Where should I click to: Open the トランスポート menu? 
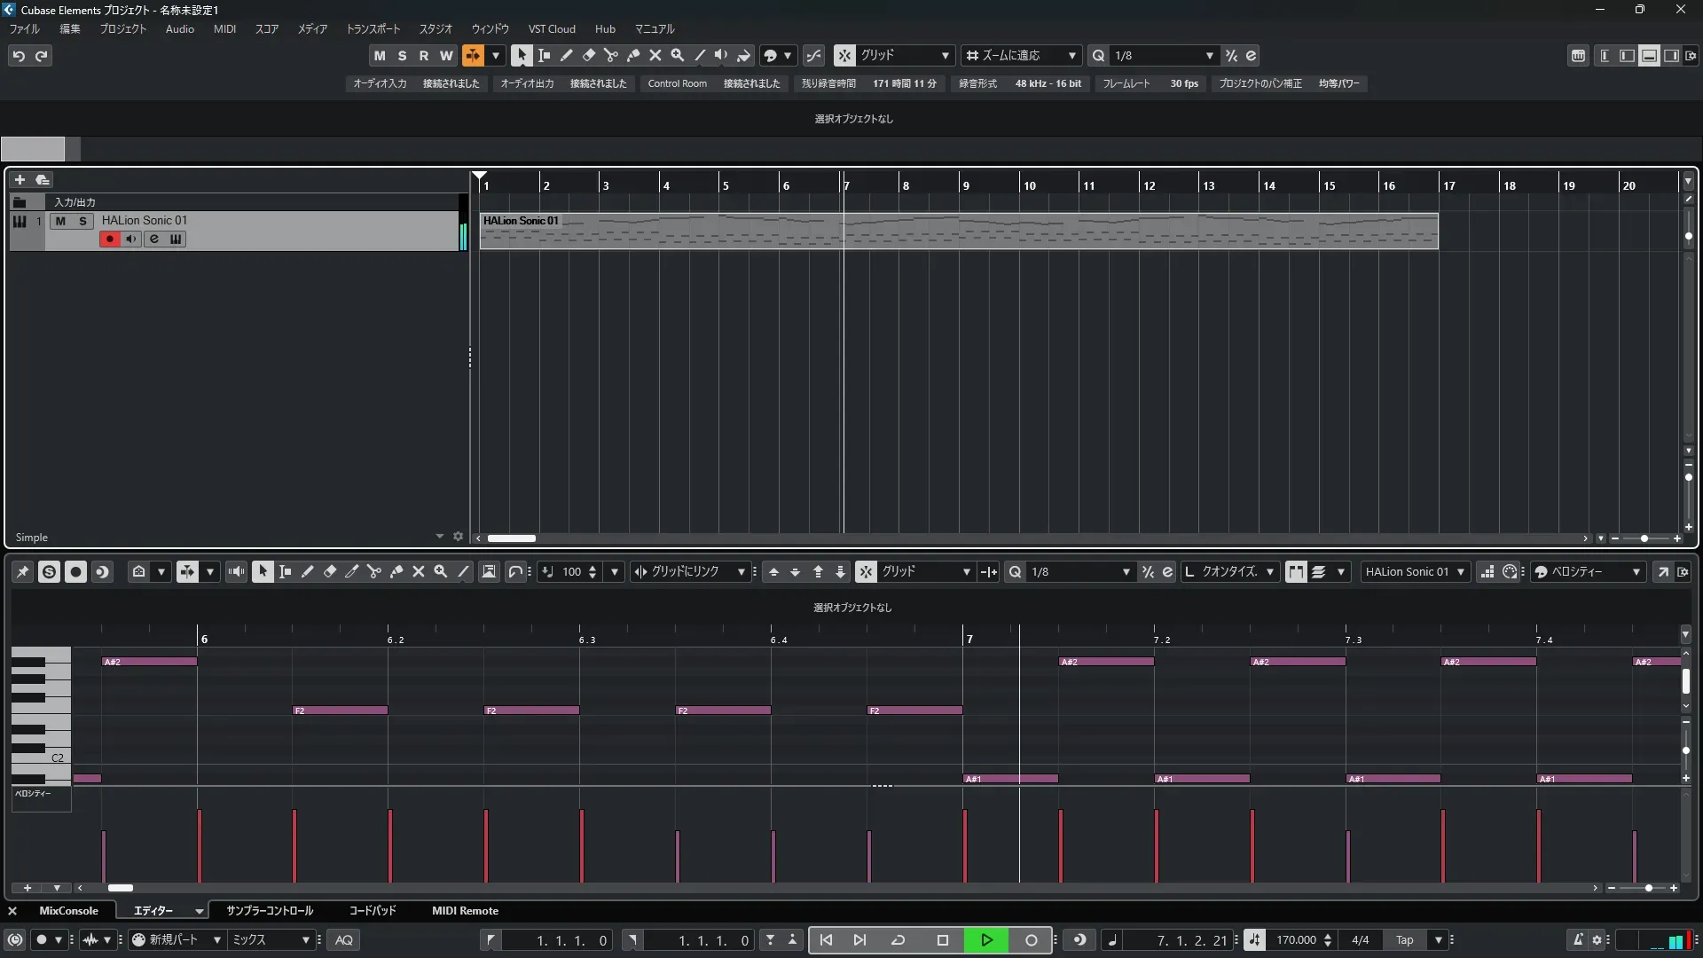click(x=373, y=28)
